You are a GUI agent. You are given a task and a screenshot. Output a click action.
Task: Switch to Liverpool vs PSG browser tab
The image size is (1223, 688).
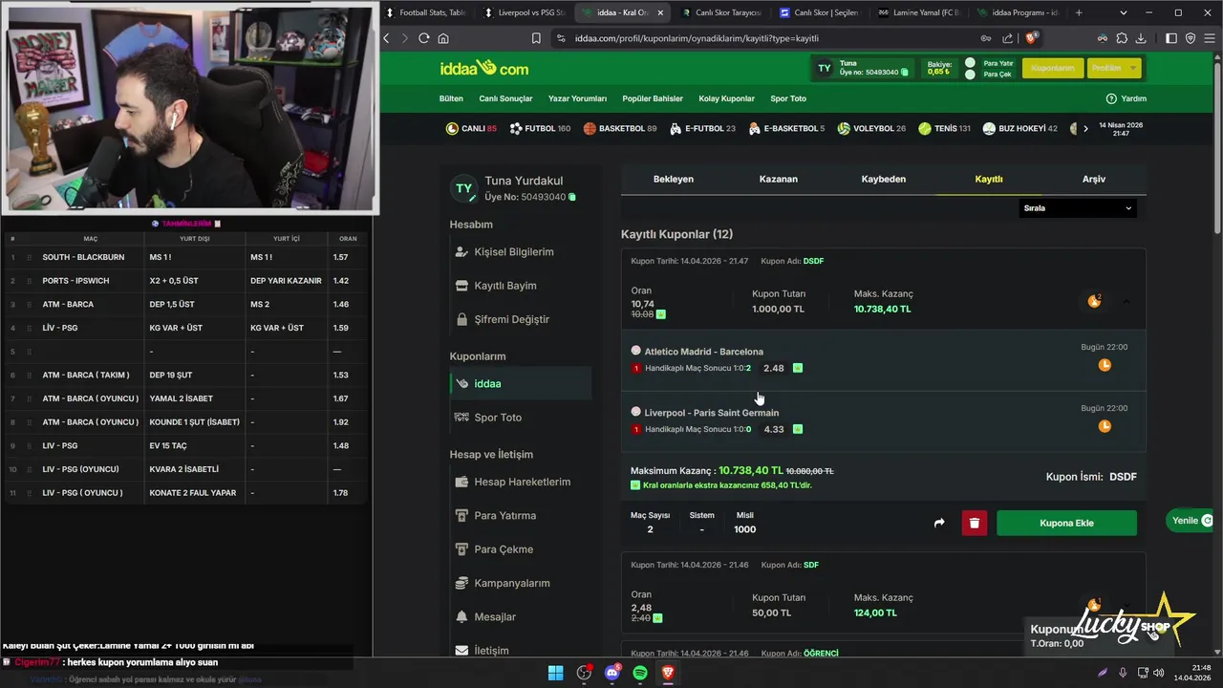coord(526,12)
